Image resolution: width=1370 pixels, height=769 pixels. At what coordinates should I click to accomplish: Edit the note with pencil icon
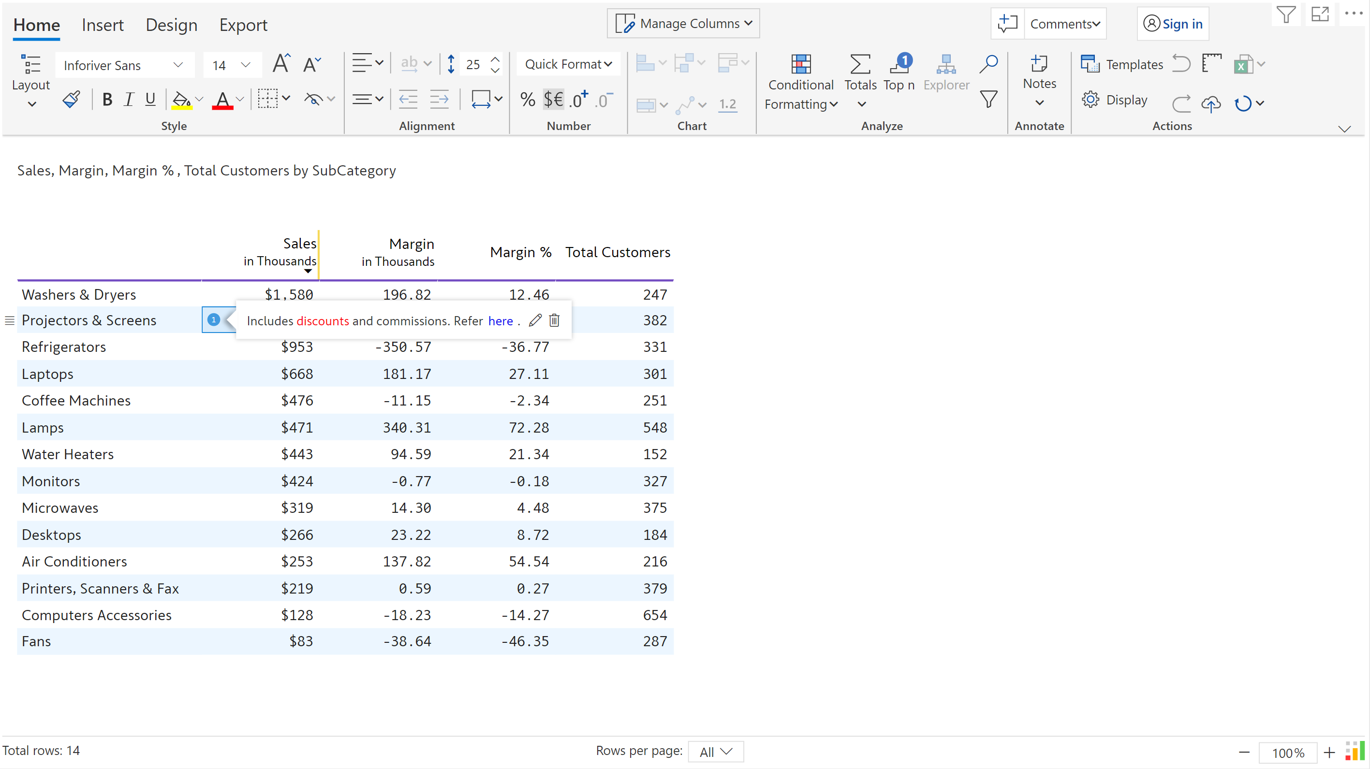535,320
